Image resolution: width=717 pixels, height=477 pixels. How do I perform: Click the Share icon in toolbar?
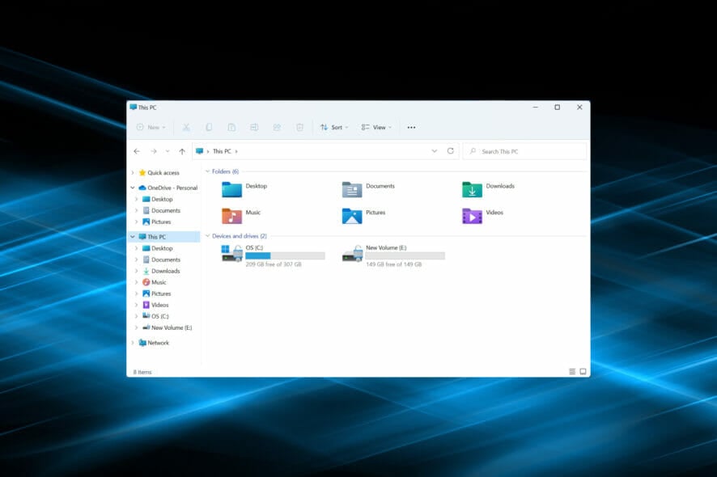(277, 128)
